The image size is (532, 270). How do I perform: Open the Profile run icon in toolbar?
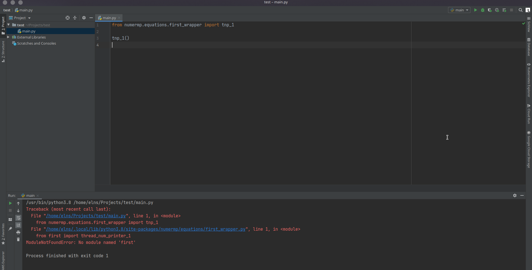(497, 10)
